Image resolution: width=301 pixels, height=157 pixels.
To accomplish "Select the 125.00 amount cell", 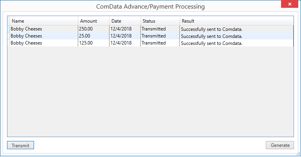I will pyautogui.click(x=86, y=43).
